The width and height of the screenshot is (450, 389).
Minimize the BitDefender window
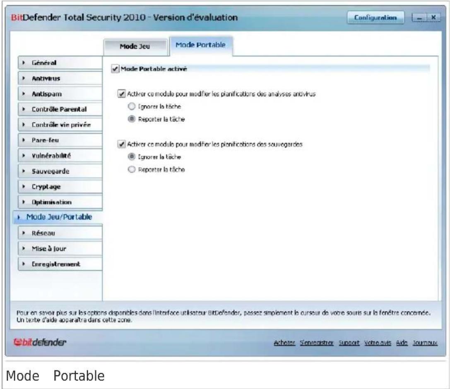tap(419, 18)
